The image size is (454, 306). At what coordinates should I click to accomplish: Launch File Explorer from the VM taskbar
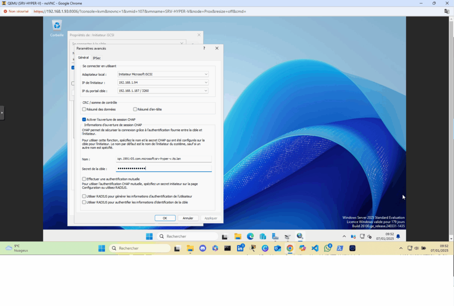(238, 236)
